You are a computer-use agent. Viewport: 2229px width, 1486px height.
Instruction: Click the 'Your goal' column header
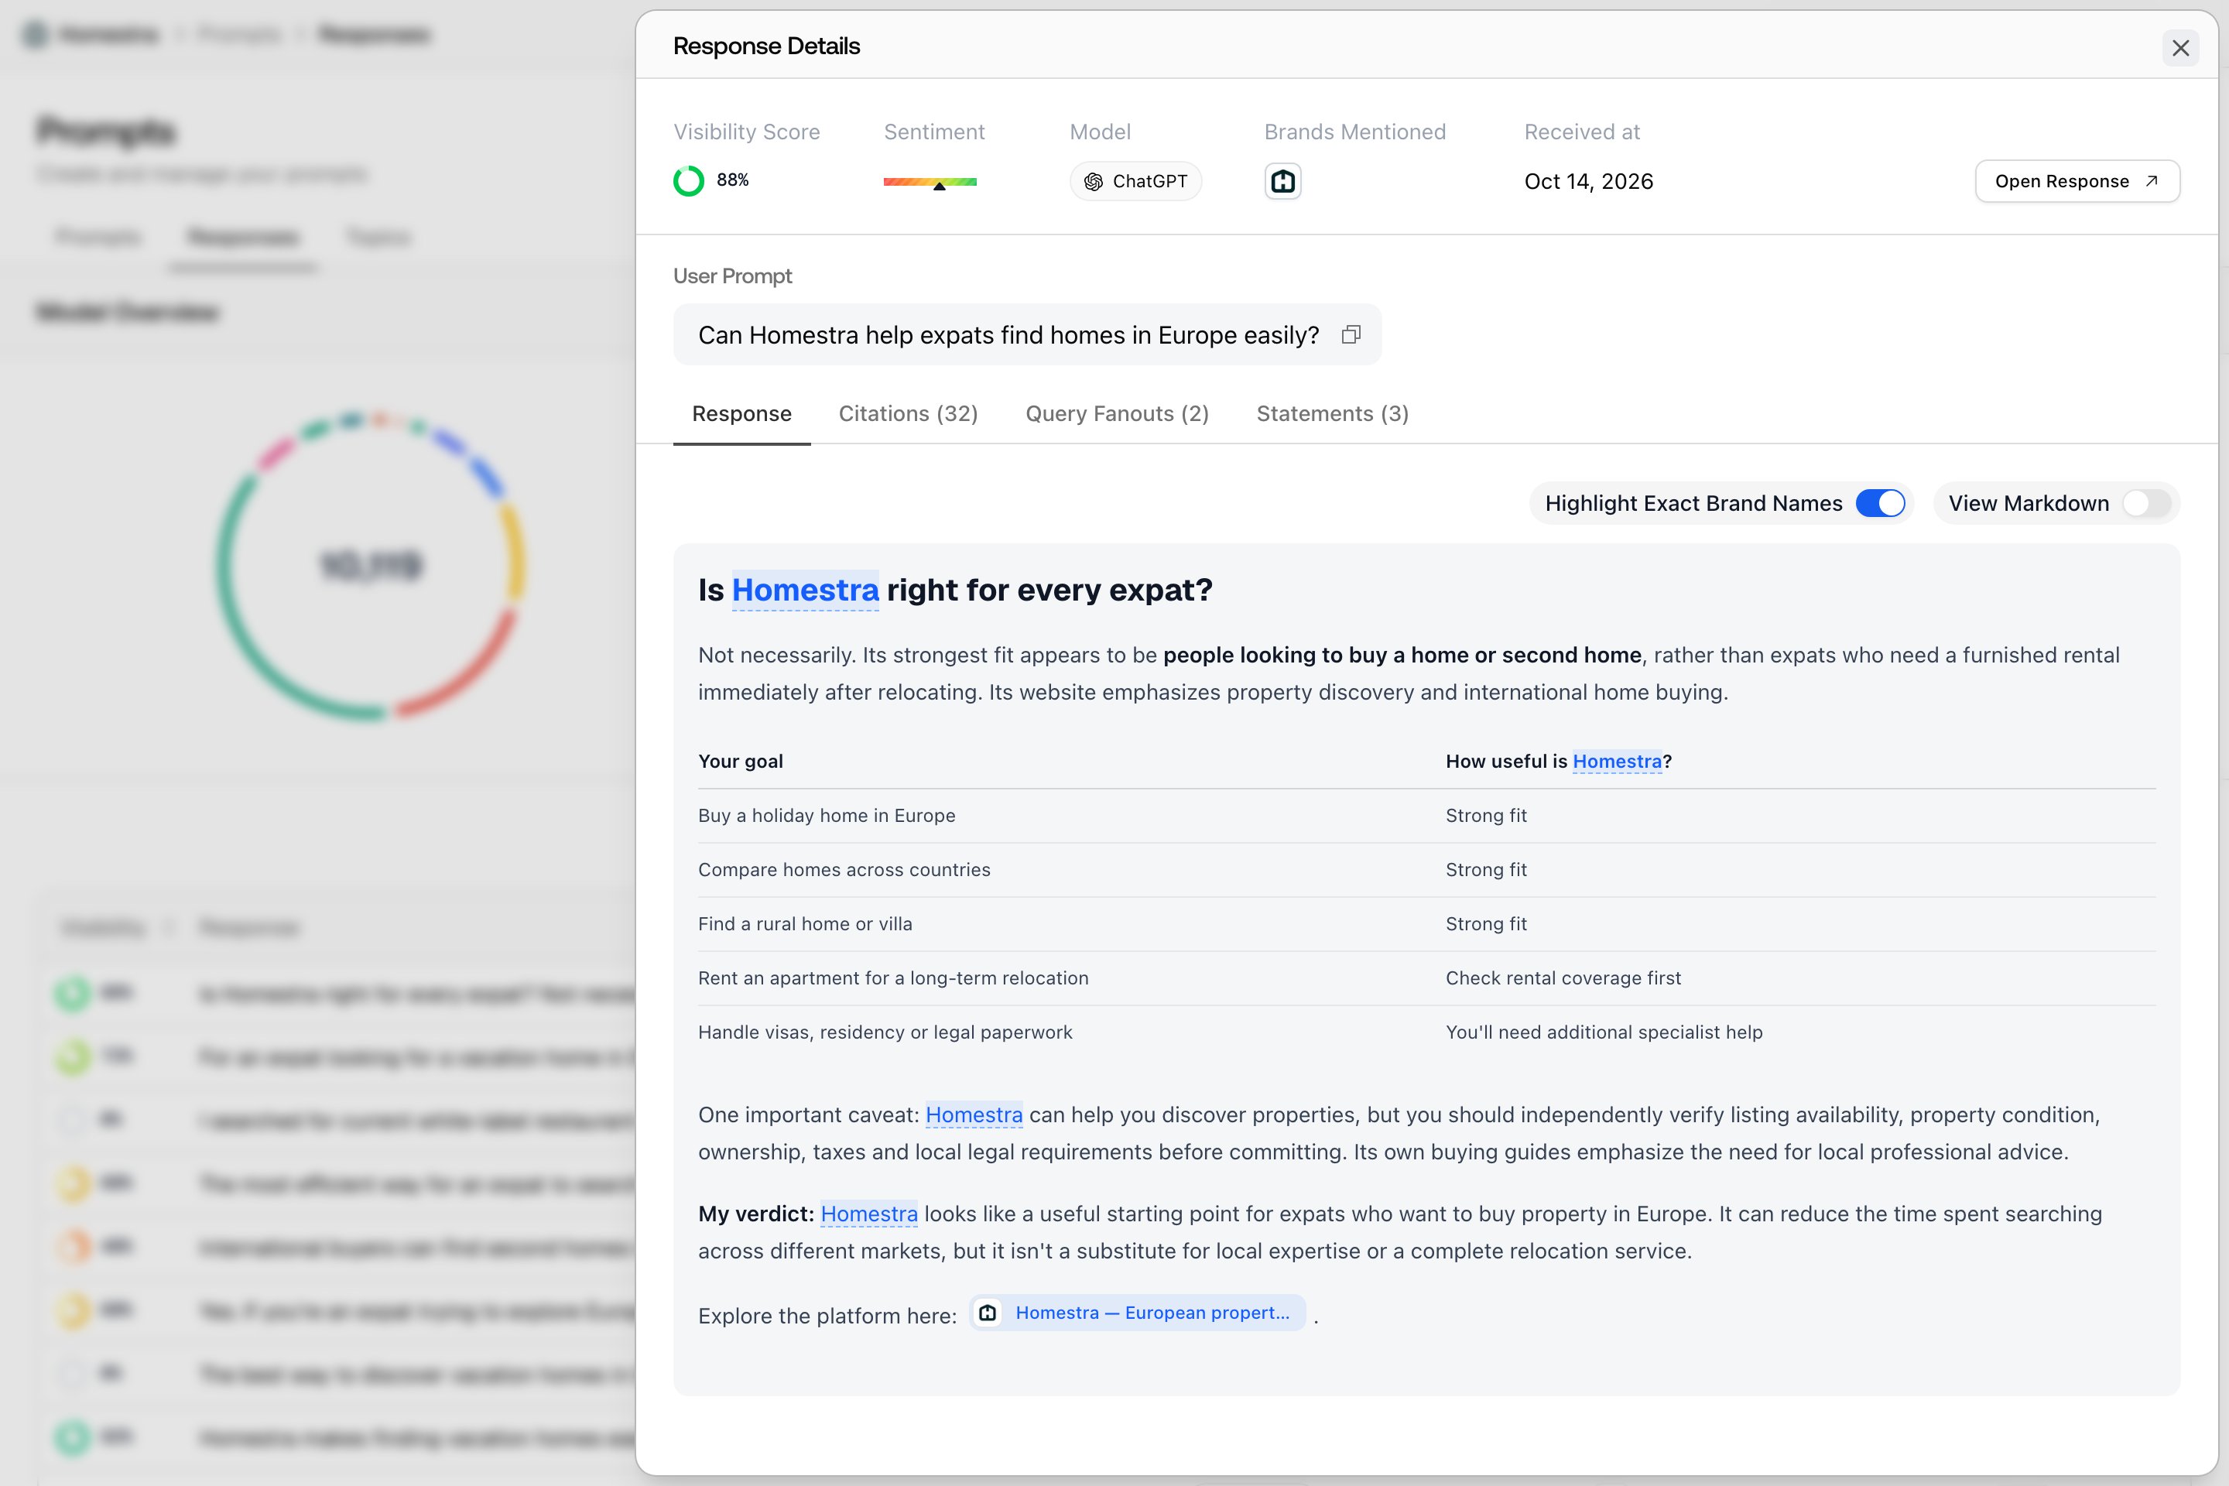[740, 761]
